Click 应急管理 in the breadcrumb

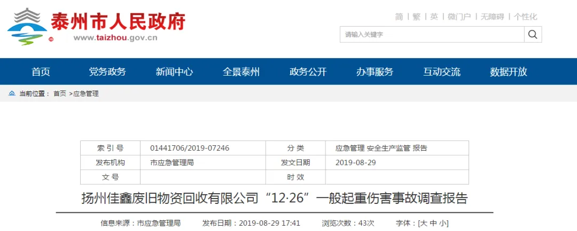85,94
